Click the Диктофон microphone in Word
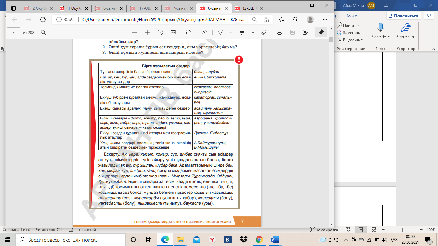438x246 pixels. (381, 30)
